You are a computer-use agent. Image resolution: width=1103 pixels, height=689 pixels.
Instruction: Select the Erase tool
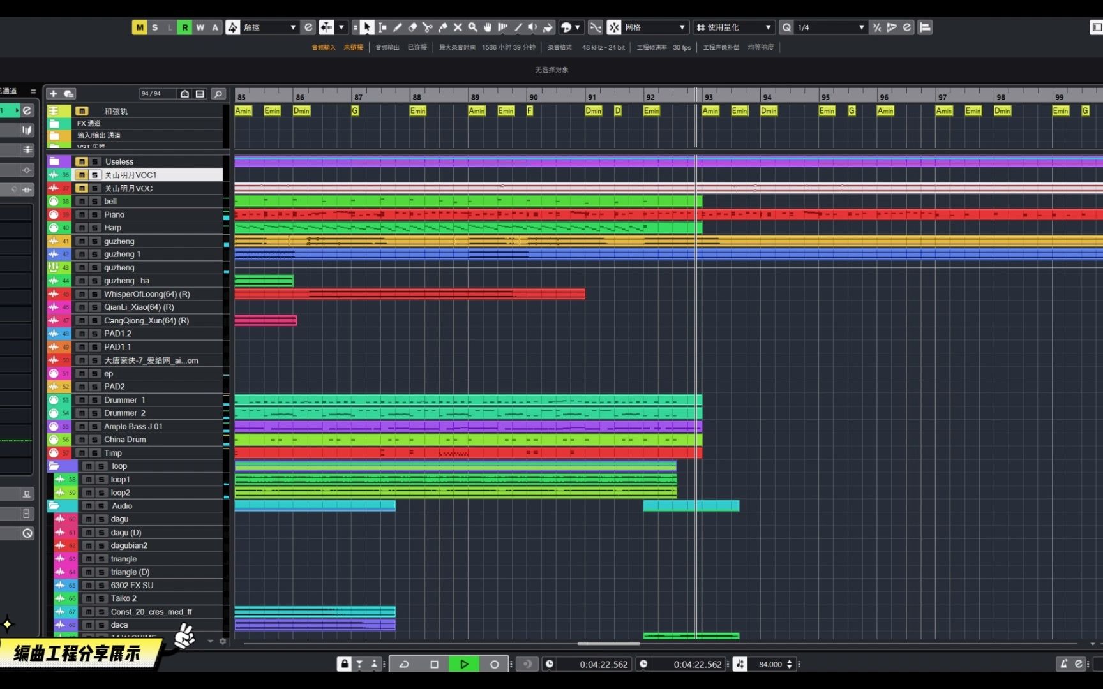(x=412, y=27)
